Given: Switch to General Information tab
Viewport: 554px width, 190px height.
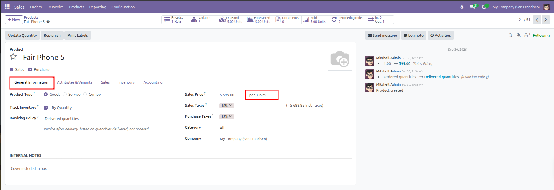Looking at the screenshot, I should pyautogui.click(x=31, y=82).
